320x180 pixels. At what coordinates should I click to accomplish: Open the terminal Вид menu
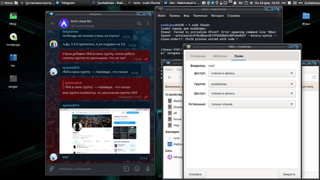point(186,16)
